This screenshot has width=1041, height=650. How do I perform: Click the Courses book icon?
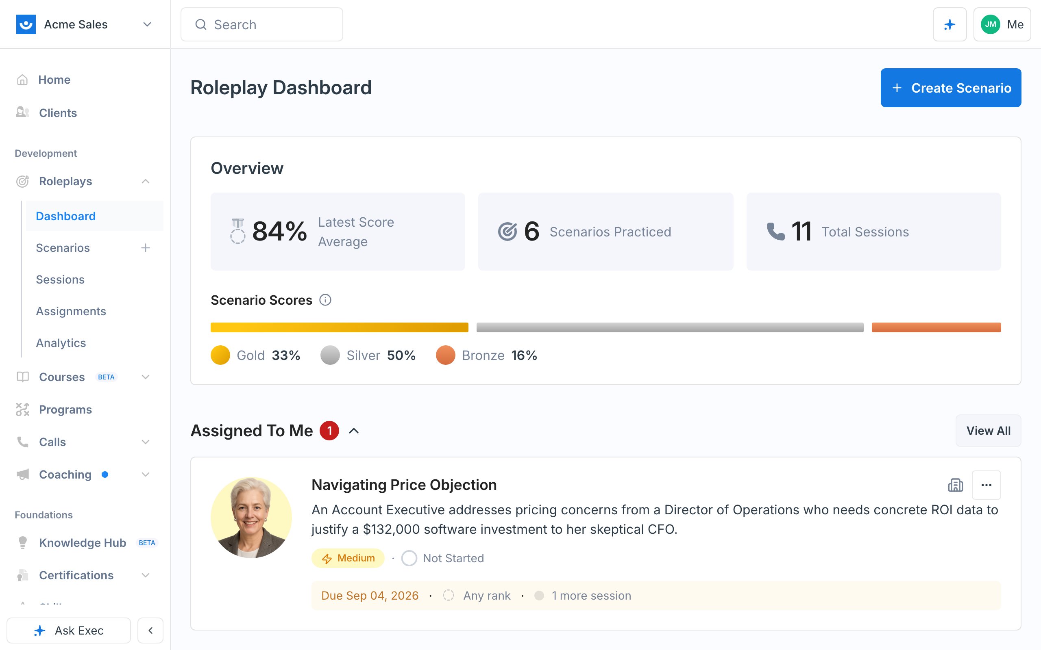(x=23, y=377)
